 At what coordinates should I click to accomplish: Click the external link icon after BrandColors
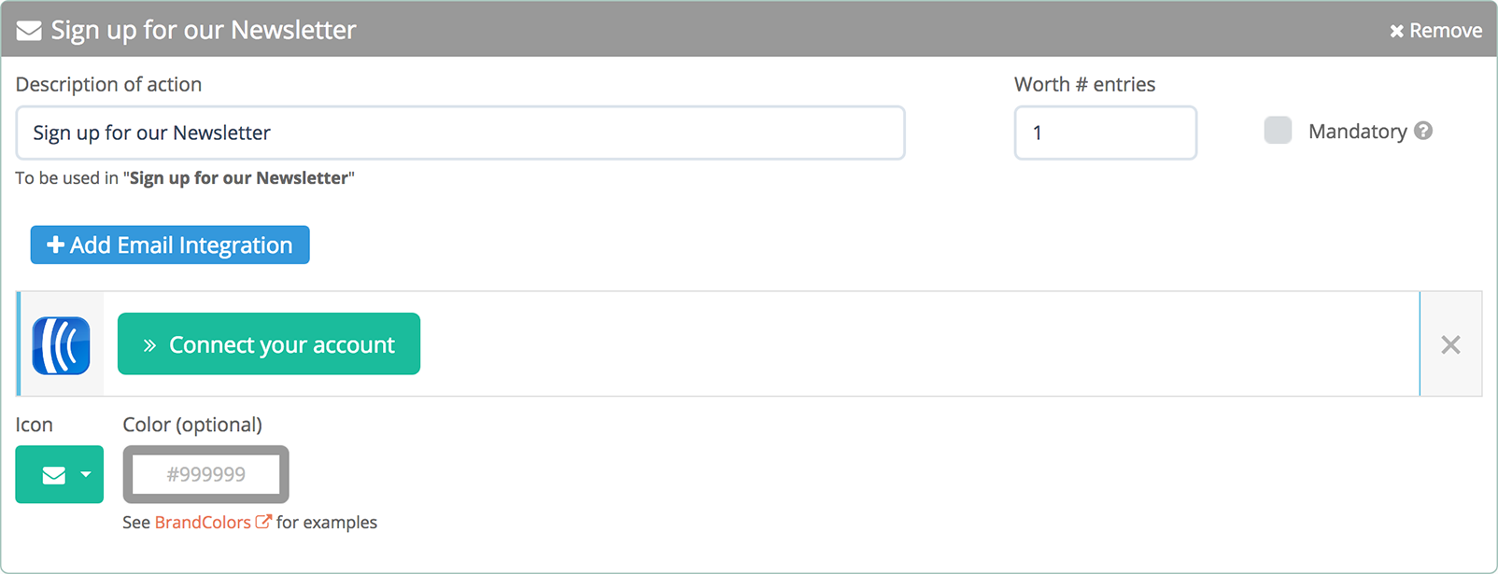(x=263, y=522)
